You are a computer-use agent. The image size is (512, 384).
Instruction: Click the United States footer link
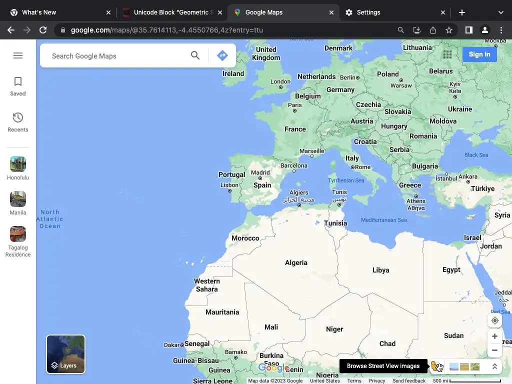pyautogui.click(x=325, y=380)
